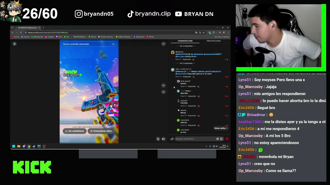Switch to 'Comentarios (326)' tab
This screenshot has height=185, width=330.
point(185,41)
